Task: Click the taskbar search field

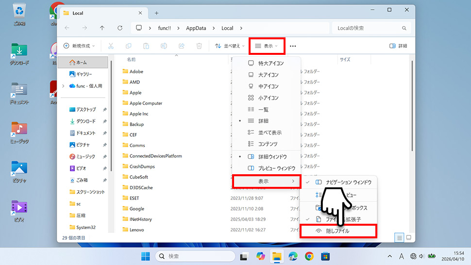Action: [x=195, y=256]
